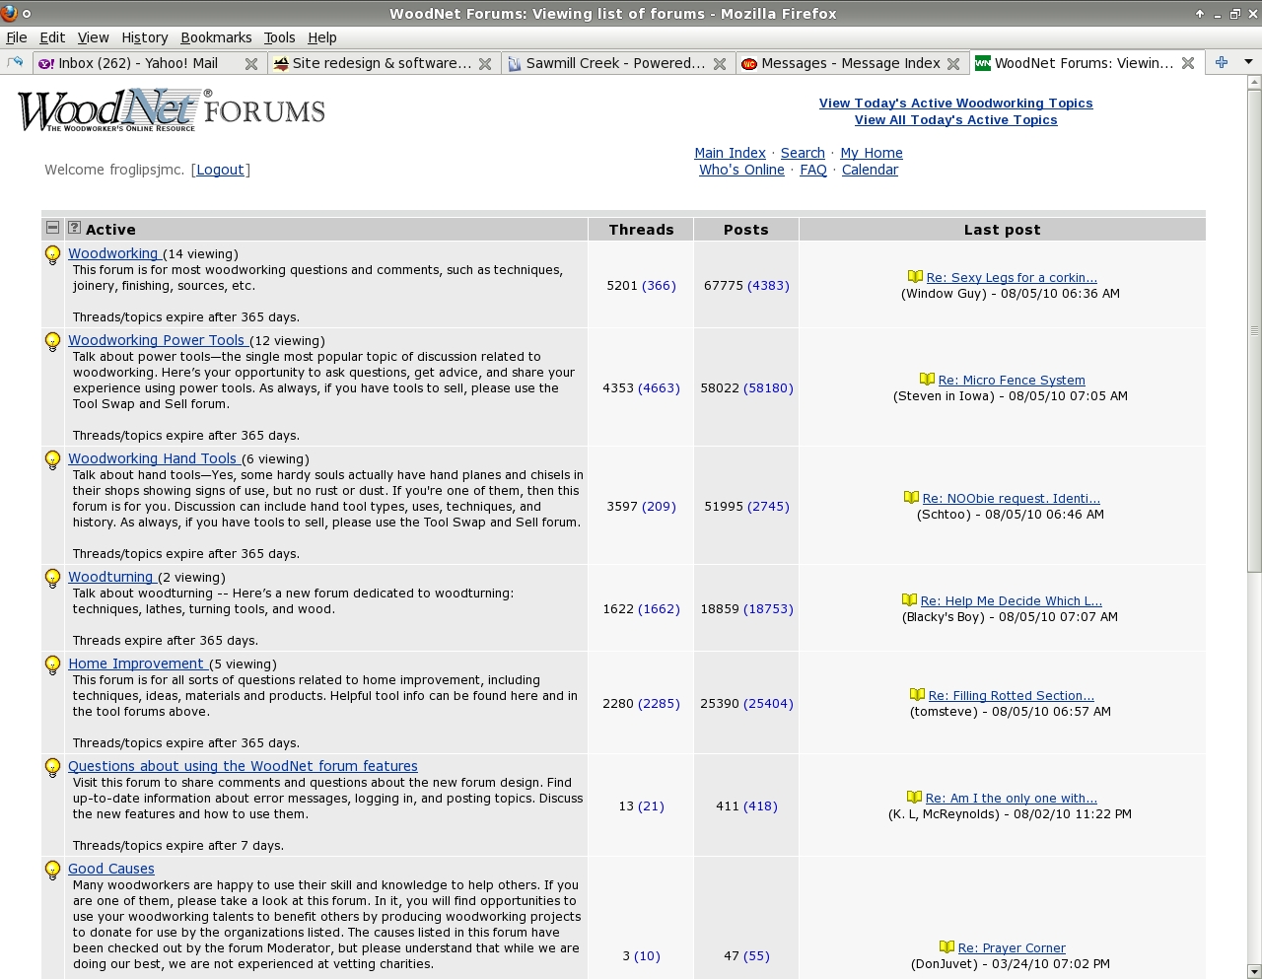Open the Good Causes forum
The width and height of the screenshot is (1262, 979).
111,869
